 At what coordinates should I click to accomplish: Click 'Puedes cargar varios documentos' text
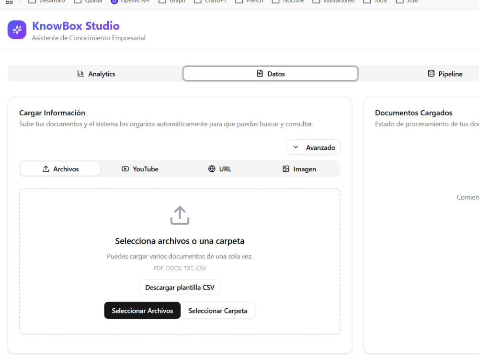pyautogui.click(x=180, y=256)
